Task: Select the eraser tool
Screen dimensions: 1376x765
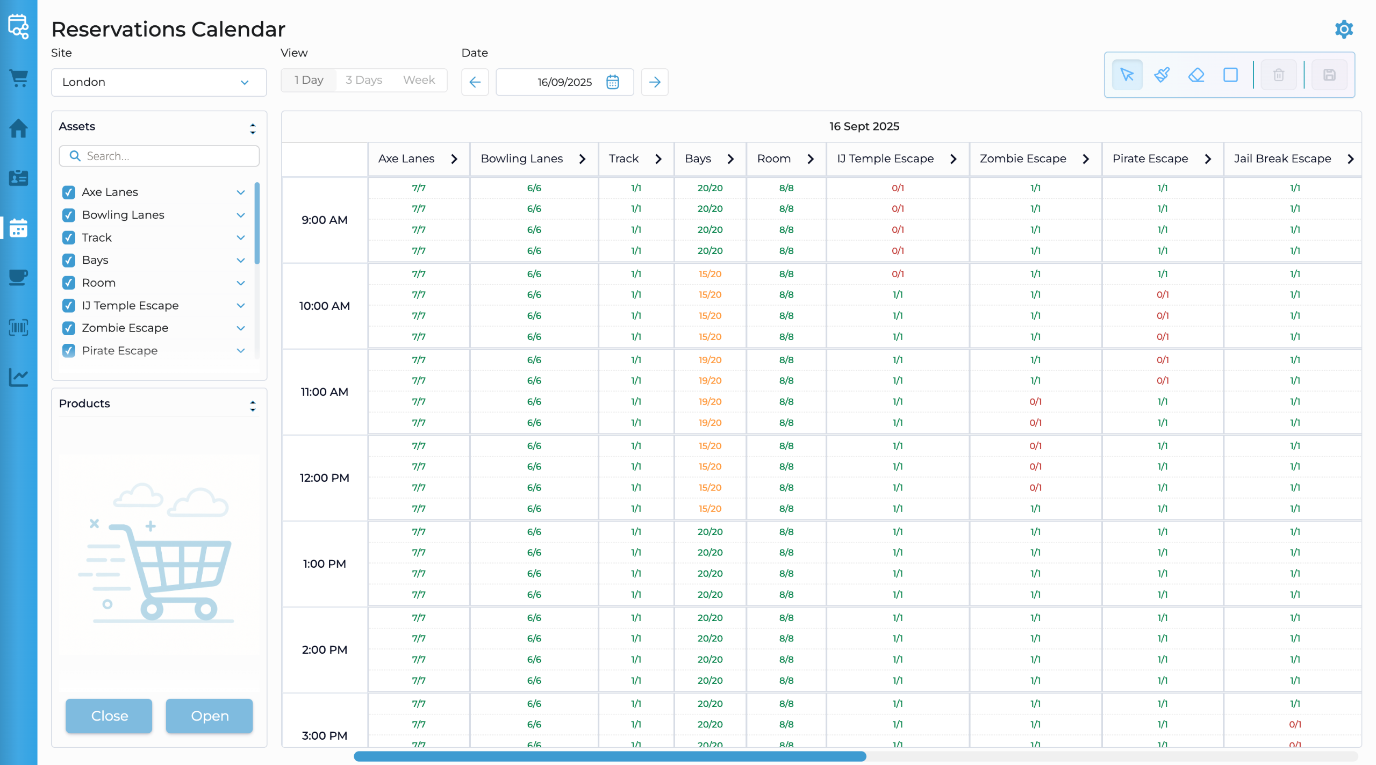Action: point(1196,75)
